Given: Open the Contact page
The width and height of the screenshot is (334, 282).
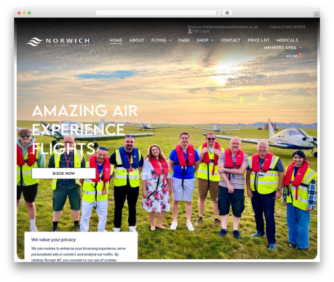Looking at the screenshot, I should [x=230, y=40].
